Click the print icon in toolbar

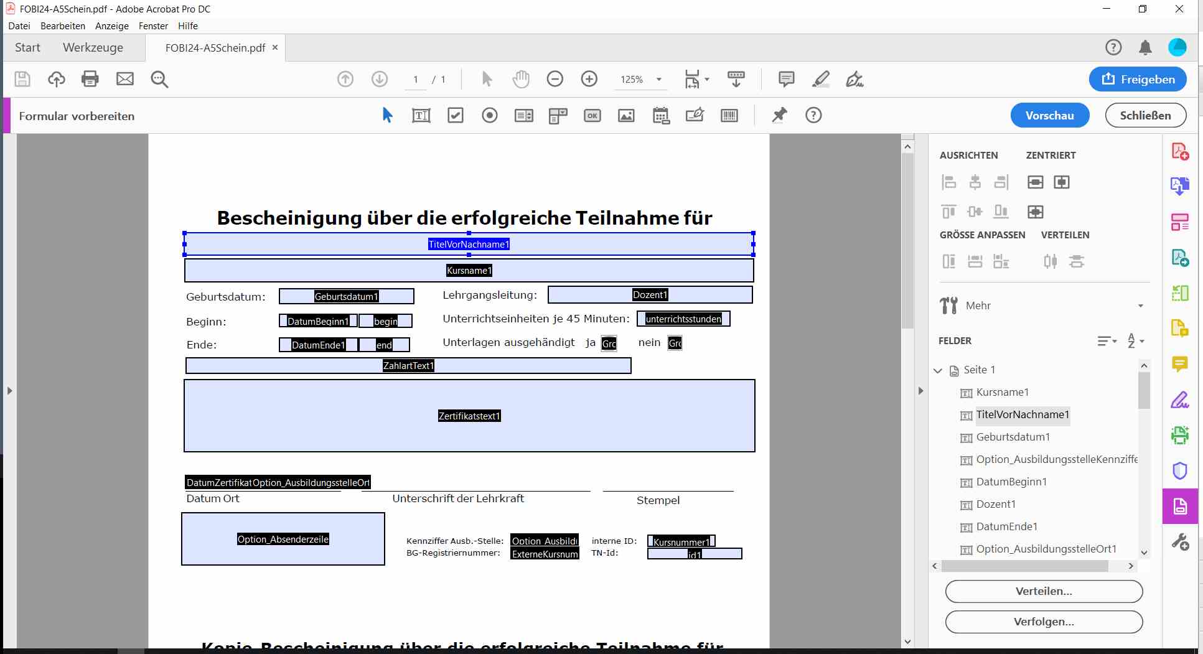pyautogui.click(x=90, y=79)
